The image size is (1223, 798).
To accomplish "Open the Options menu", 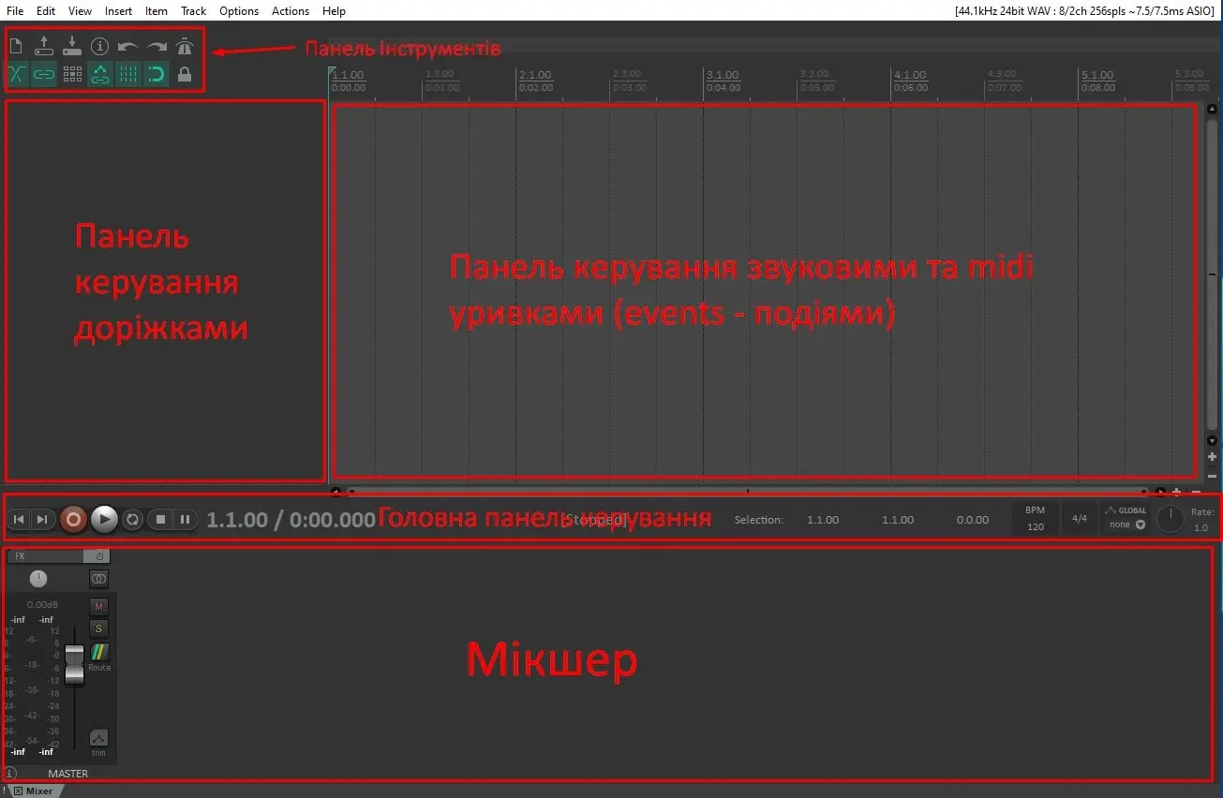I will pyautogui.click(x=239, y=10).
